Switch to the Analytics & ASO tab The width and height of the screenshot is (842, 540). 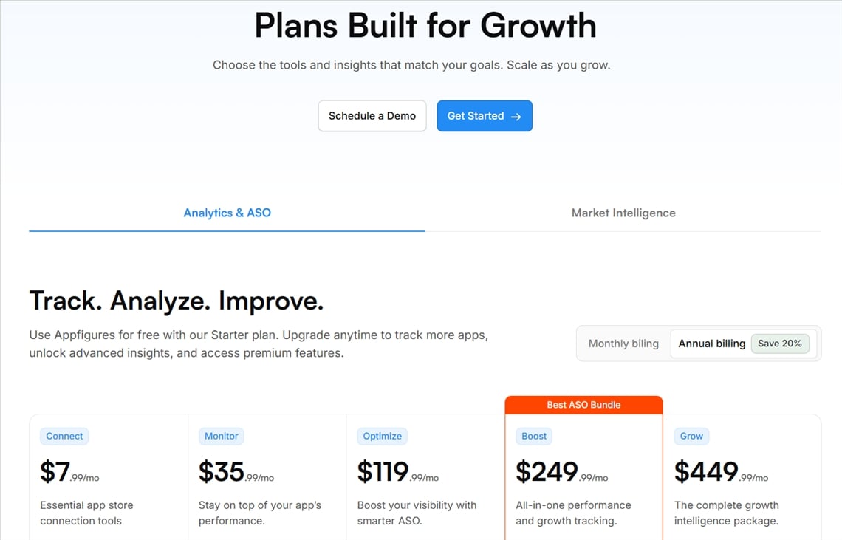pos(227,213)
